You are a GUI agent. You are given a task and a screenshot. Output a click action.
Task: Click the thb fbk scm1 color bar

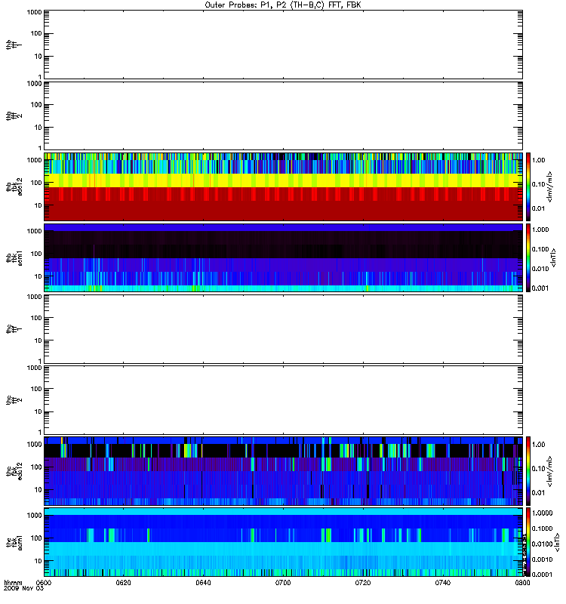pos(528,257)
